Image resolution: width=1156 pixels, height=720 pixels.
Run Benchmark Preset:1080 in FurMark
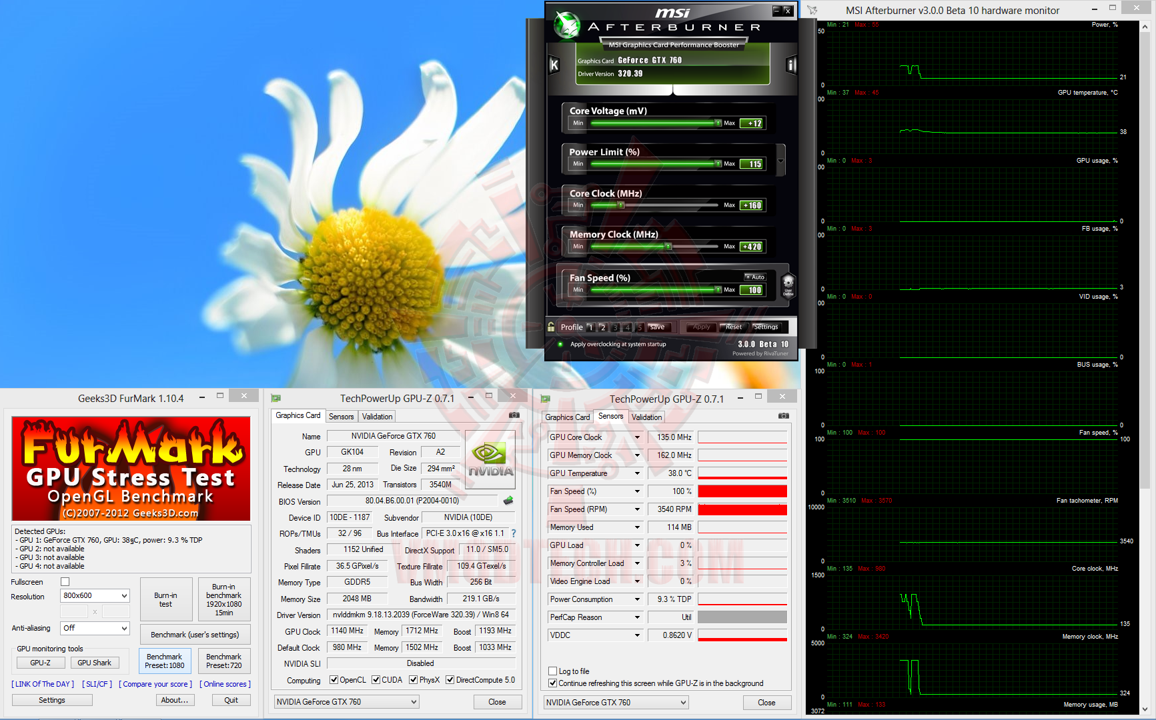(165, 661)
